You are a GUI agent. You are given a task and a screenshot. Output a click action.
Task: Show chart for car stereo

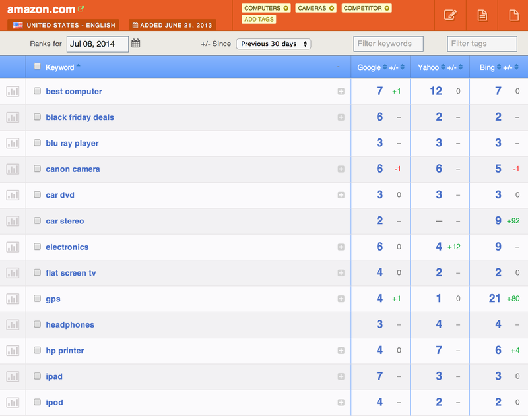tap(13, 221)
